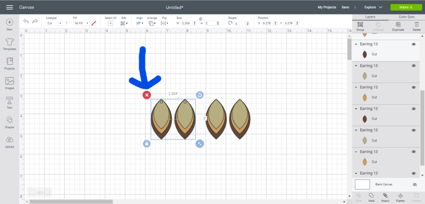Collapse the third Earring 13 group

(x=356, y=87)
